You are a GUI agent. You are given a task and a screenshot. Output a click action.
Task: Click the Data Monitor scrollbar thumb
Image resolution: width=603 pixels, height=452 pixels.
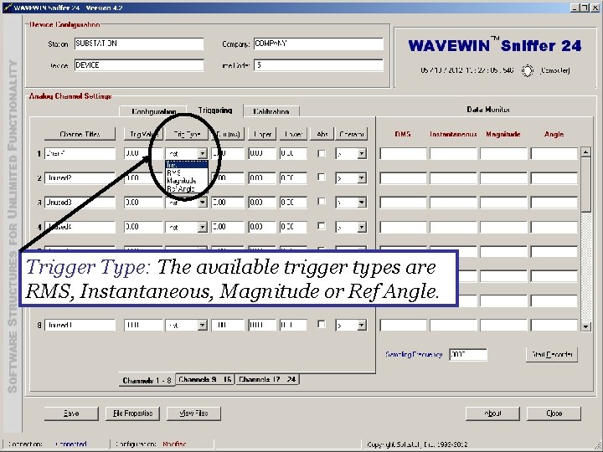coord(585,183)
